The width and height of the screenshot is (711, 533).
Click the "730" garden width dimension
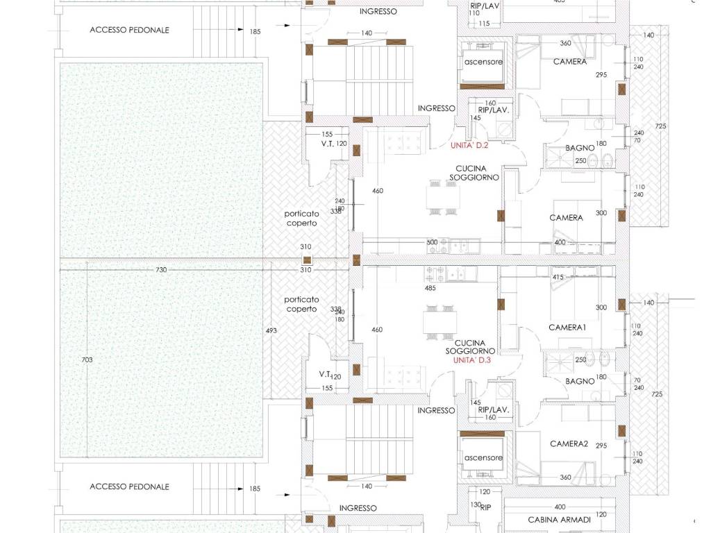pyautogui.click(x=161, y=270)
